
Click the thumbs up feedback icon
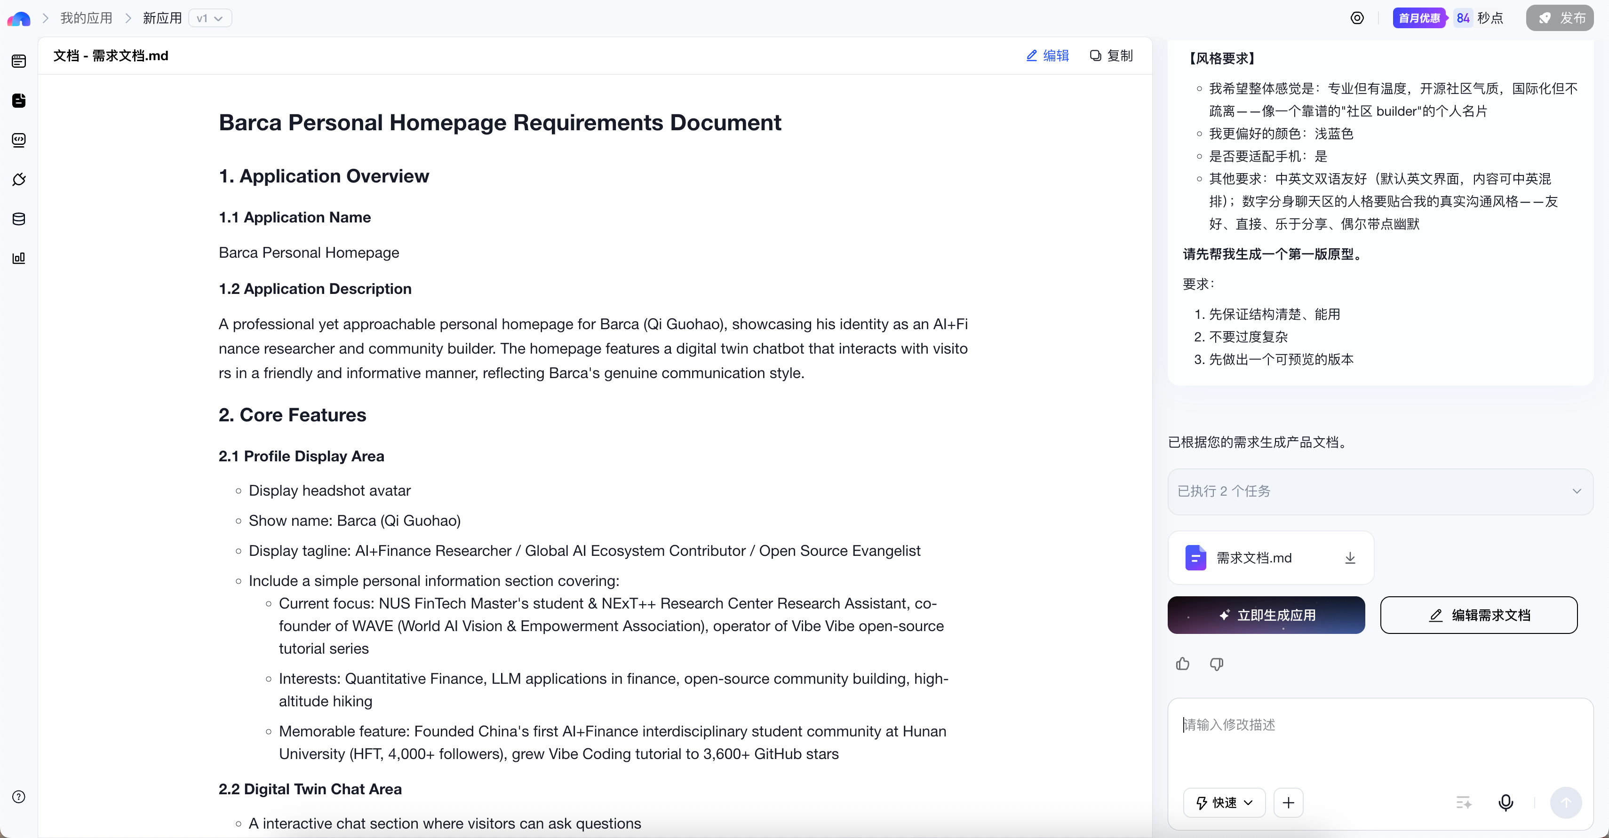1182,664
